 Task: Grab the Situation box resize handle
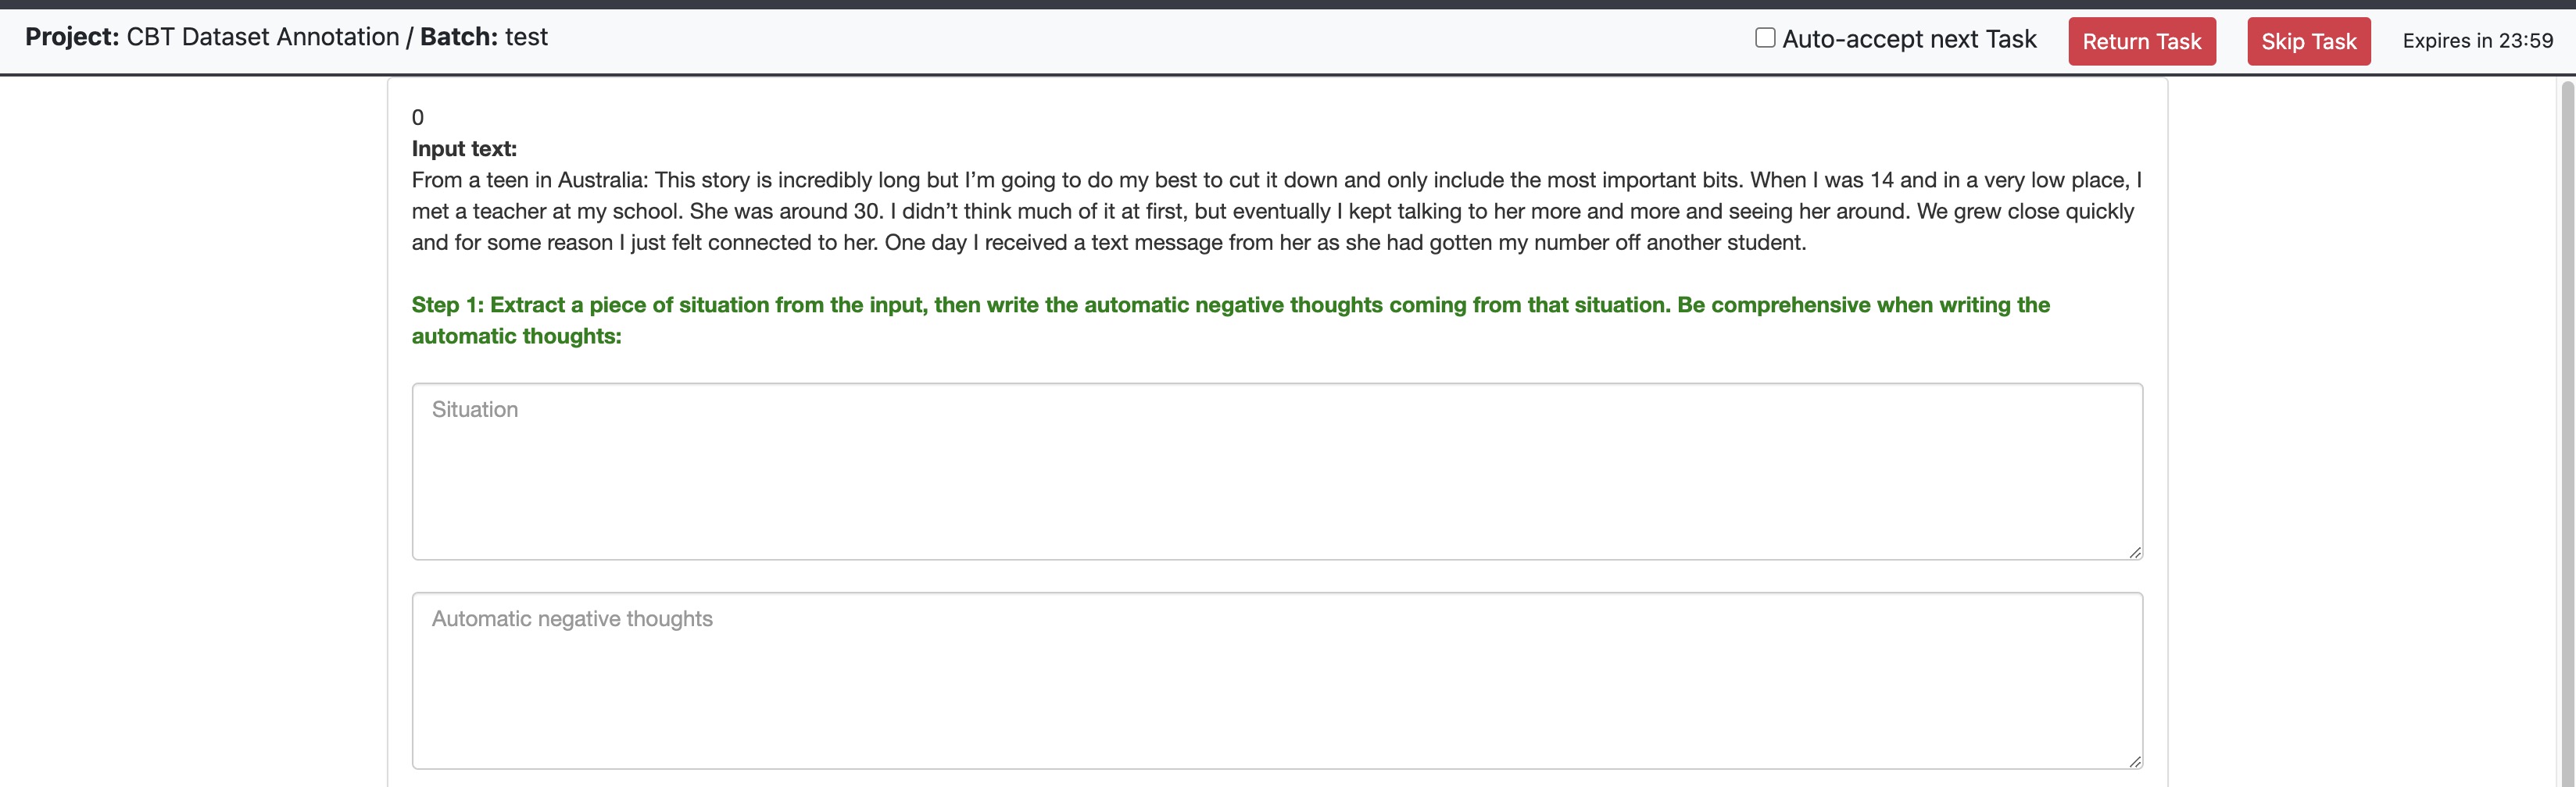click(2134, 552)
